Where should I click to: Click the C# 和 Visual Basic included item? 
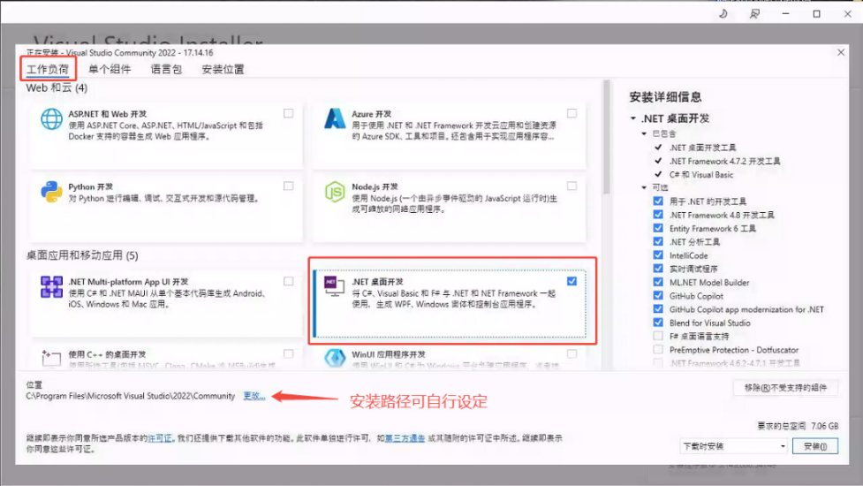(701, 174)
